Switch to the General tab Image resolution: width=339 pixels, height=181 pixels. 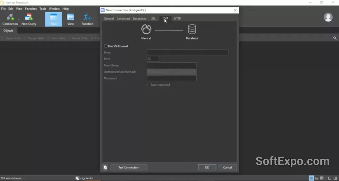[109, 18]
